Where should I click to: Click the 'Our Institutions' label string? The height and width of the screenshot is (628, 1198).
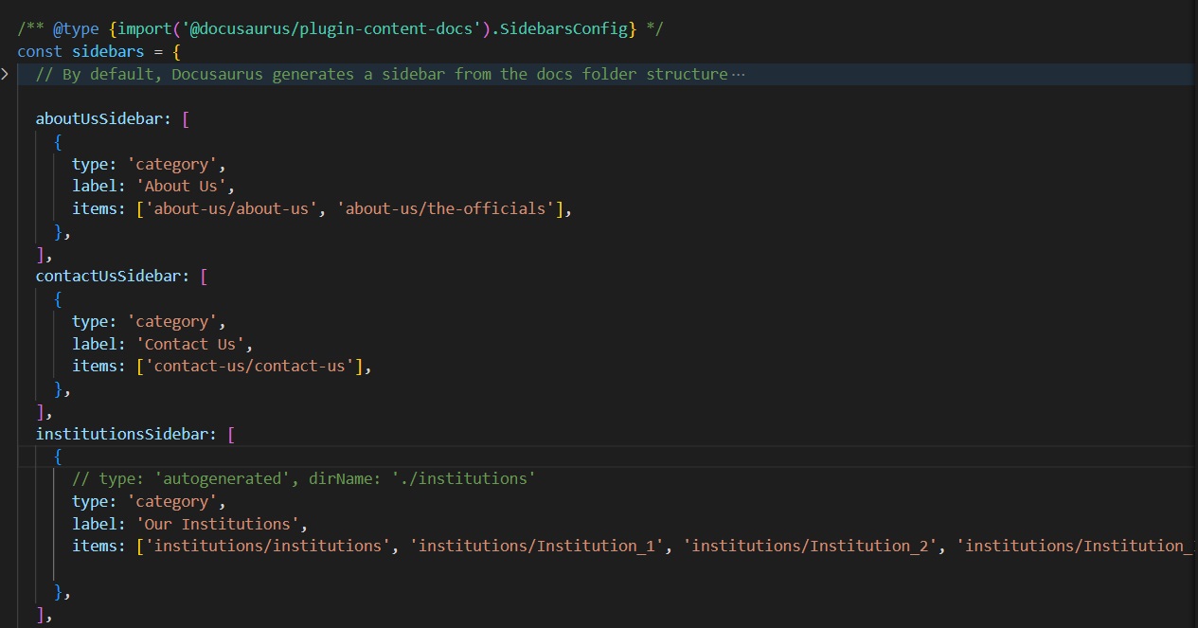pyautogui.click(x=222, y=524)
